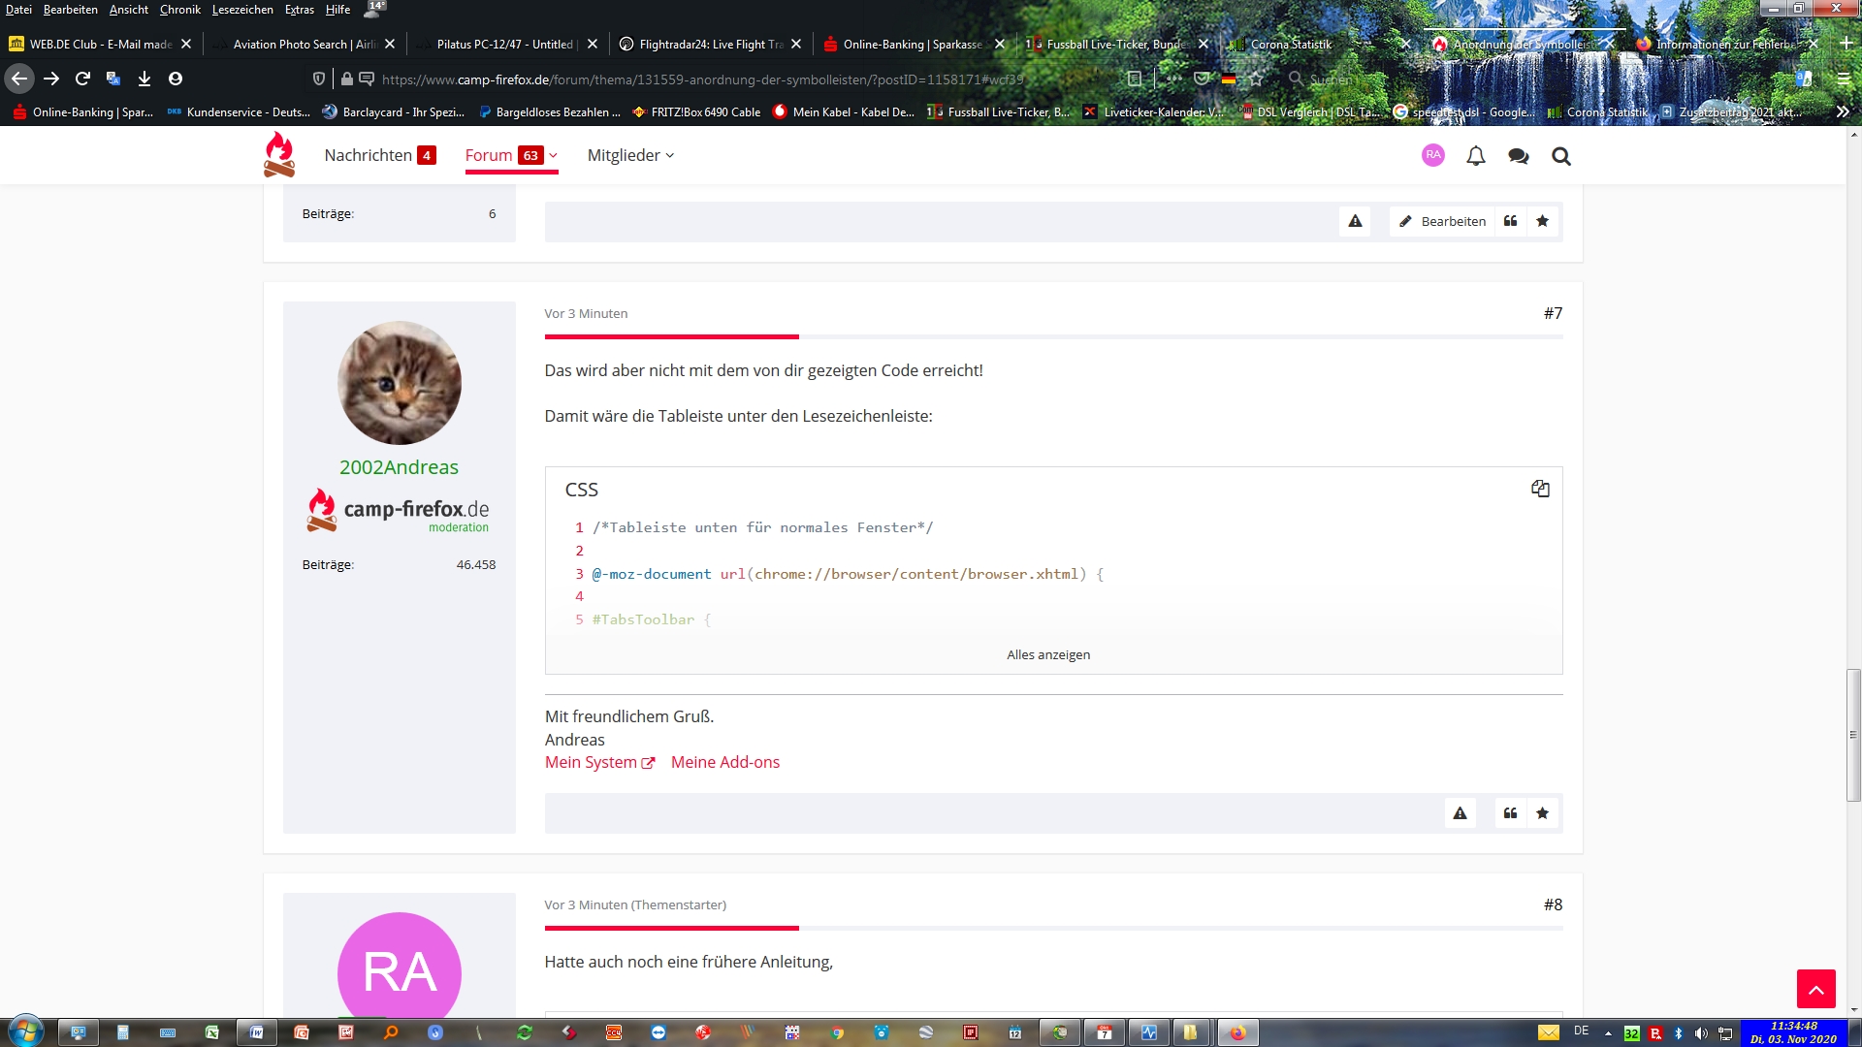
Task: Expand code with Alles anzeigen
Action: point(1047,655)
